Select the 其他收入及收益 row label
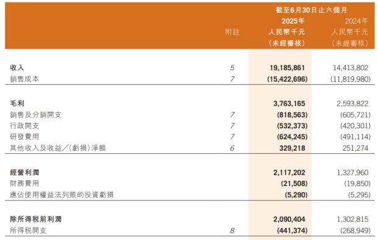The height and width of the screenshot is (240, 378). [x=58, y=148]
